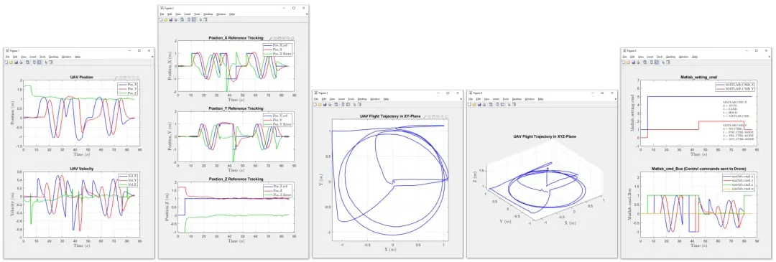776x262 pixels.
Task: Click Save Figure icon in Figure 3 toolbar
Action: [x=325, y=104]
